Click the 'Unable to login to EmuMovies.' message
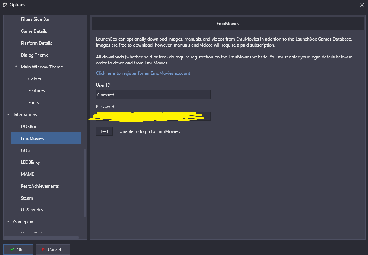This screenshot has width=368, height=255. click(x=150, y=131)
